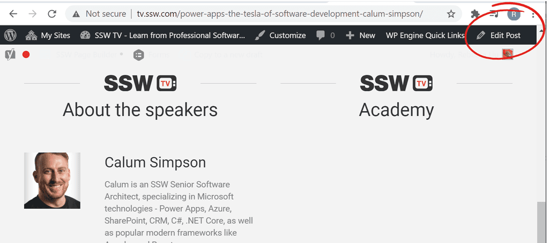Open WP Engine Quick Links menu
The width and height of the screenshot is (549, 243).
[x=425, y=35]
